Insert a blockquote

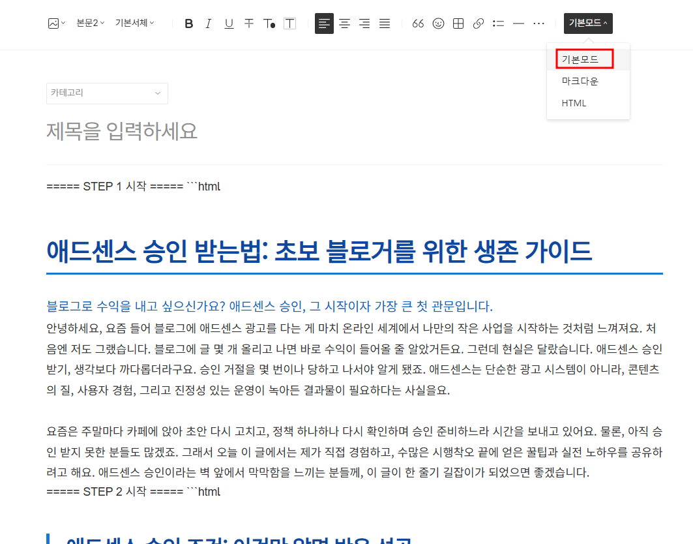click(x=418, y=23)
